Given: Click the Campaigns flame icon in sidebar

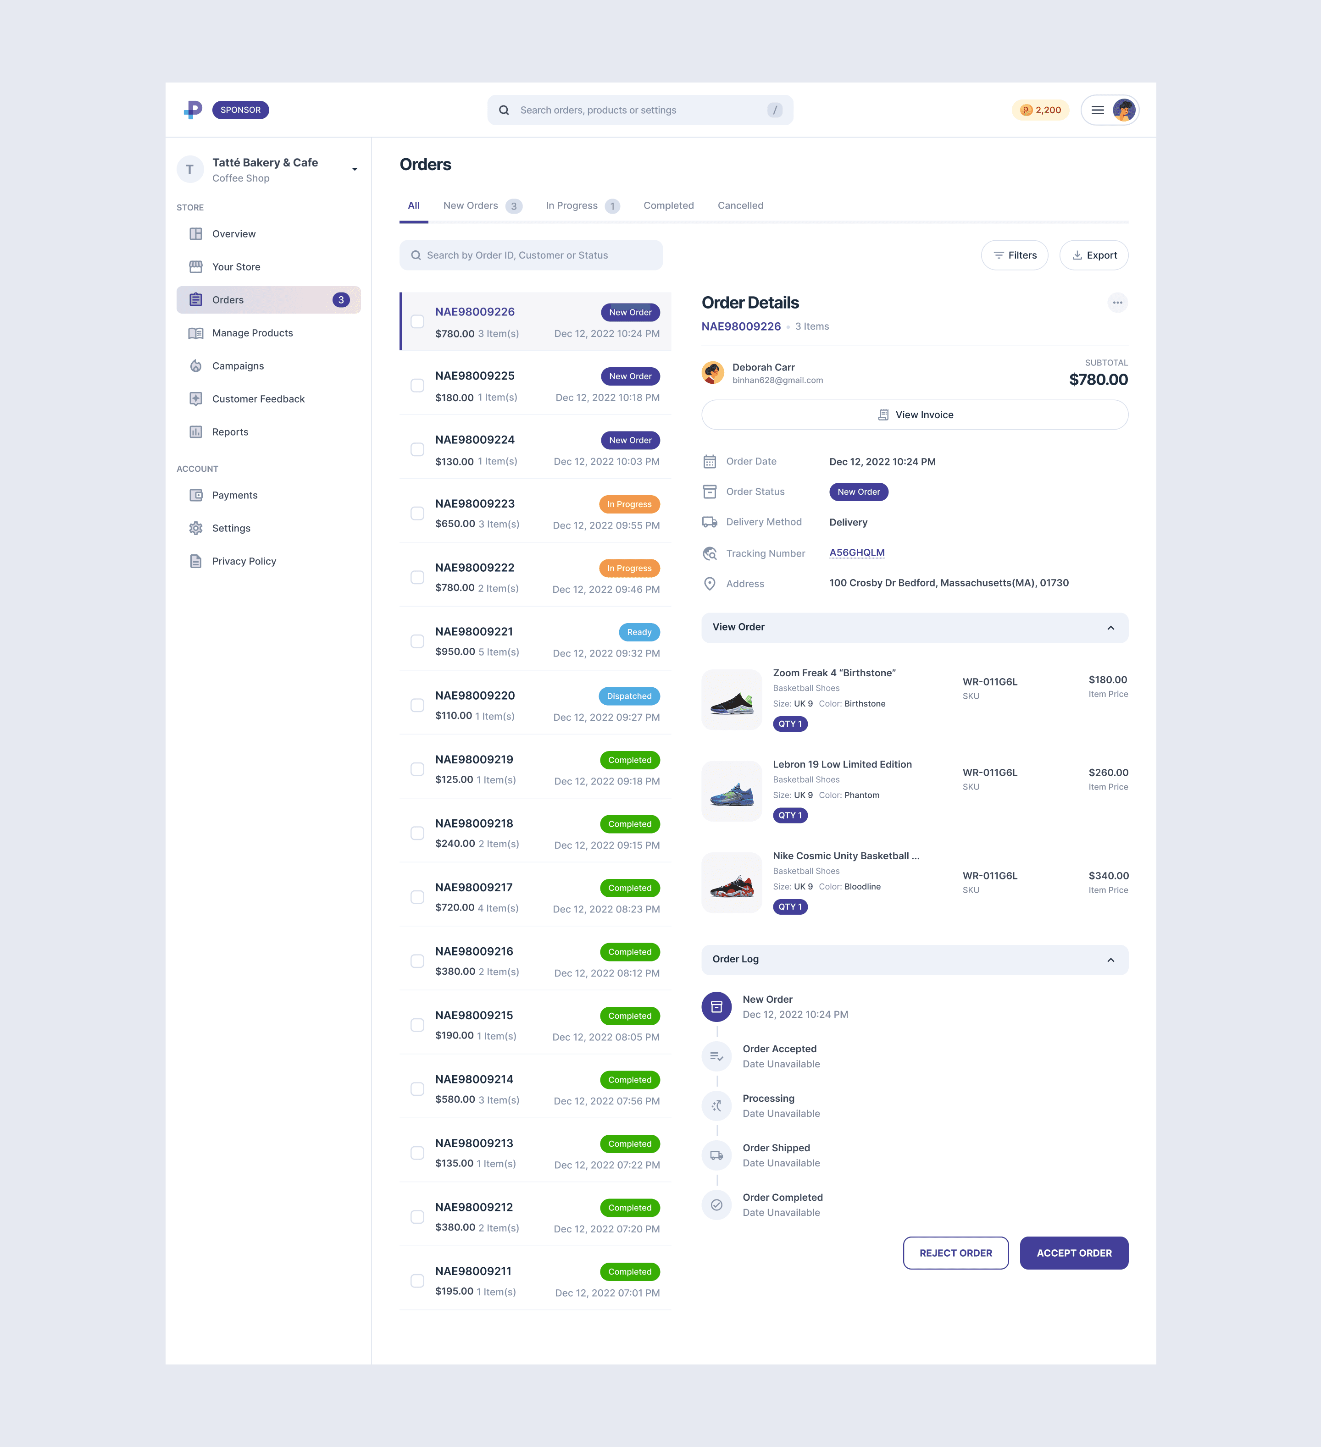Looking at the screenshot, I should click(195, 366).
